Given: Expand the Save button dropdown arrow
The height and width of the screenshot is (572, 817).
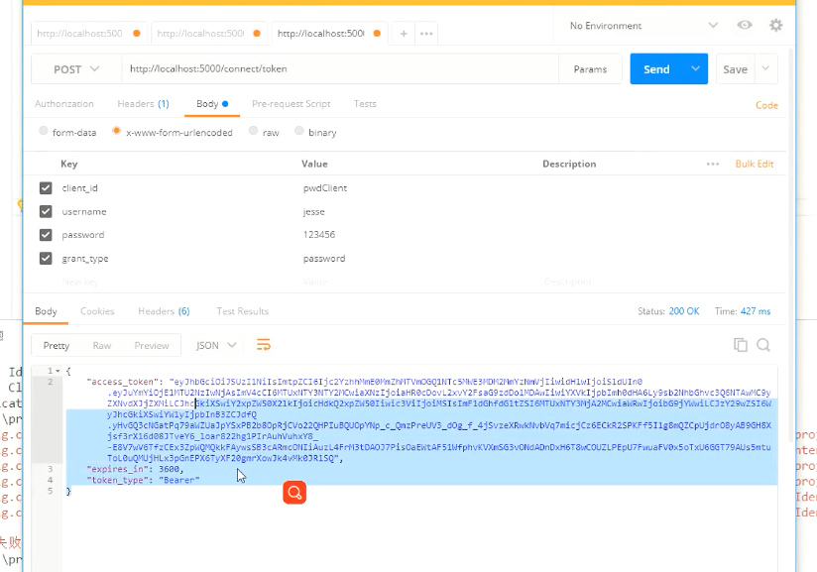Looking at the screenshot, I should tap(765, 68).
